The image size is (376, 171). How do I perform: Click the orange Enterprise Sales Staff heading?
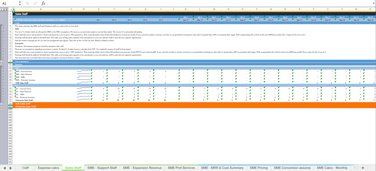click(26, 107)
